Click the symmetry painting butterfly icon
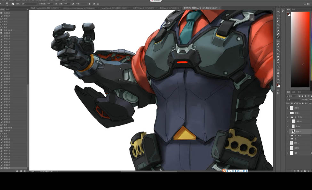 point(98,4)
